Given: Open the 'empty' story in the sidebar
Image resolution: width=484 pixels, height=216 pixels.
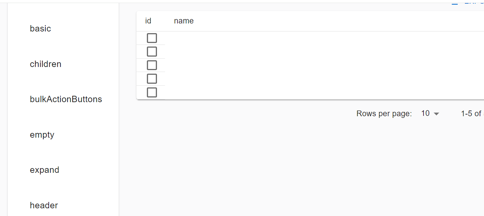Looking at the screenshot, I should point(42,135).
